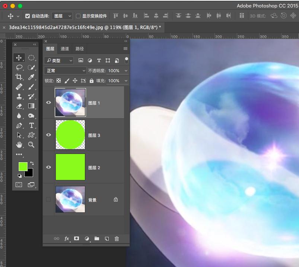Image resolution: width=299 pixels, height=267 pixels.
Task: Open the 不透明度 opacity dropdown arrow
Action: point(126,71)
